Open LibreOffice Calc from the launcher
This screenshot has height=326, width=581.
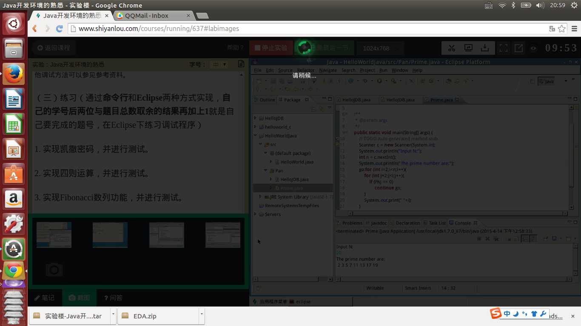click(14, 124)
